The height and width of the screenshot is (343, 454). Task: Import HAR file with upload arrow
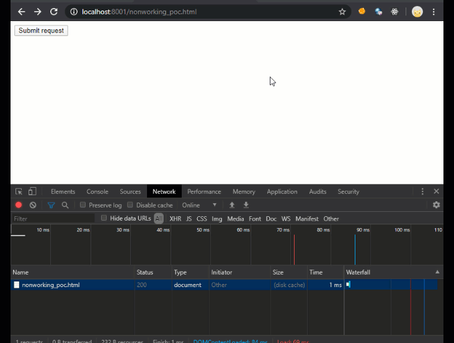[x=232, y=205]
